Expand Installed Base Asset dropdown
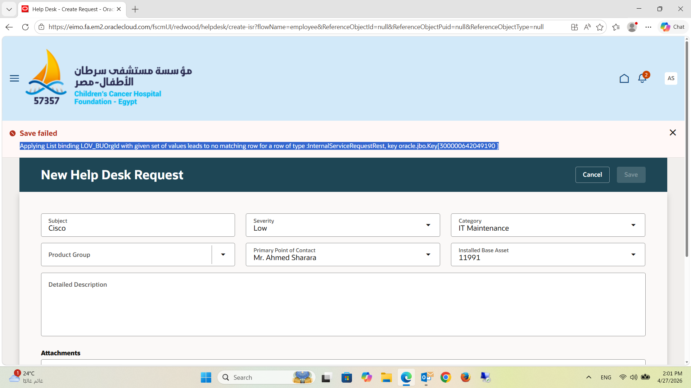691x388 pixels. (x=633, y=255)
